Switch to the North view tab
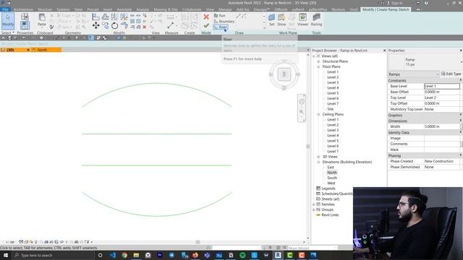 click(42, 50)
